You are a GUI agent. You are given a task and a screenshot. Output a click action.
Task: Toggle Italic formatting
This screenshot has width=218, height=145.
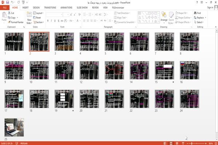coord(51,21)
